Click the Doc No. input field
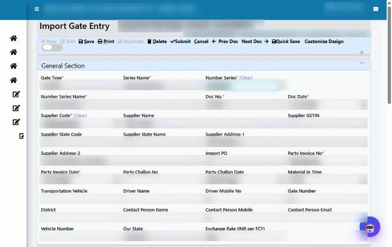Viewport: 392px width, 247px height. pyautogui.click(x=245, y=104)
